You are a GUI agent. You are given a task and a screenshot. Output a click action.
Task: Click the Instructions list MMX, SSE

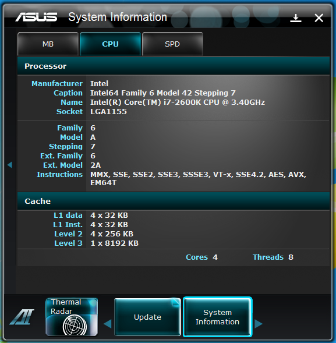(198, 178)
